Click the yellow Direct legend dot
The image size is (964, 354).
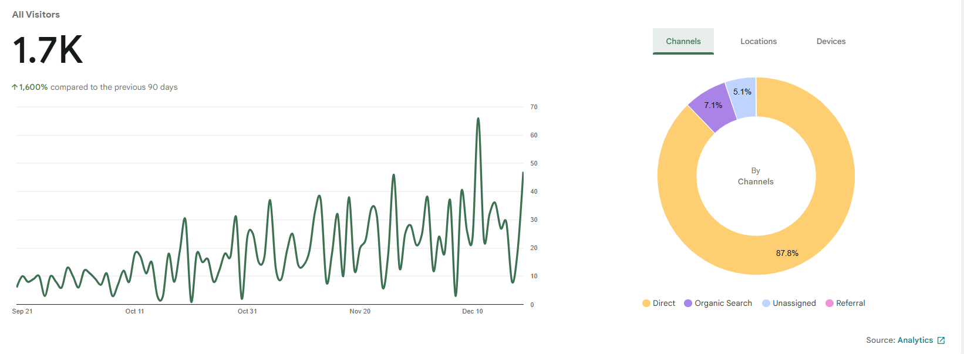tap(646, 303)
